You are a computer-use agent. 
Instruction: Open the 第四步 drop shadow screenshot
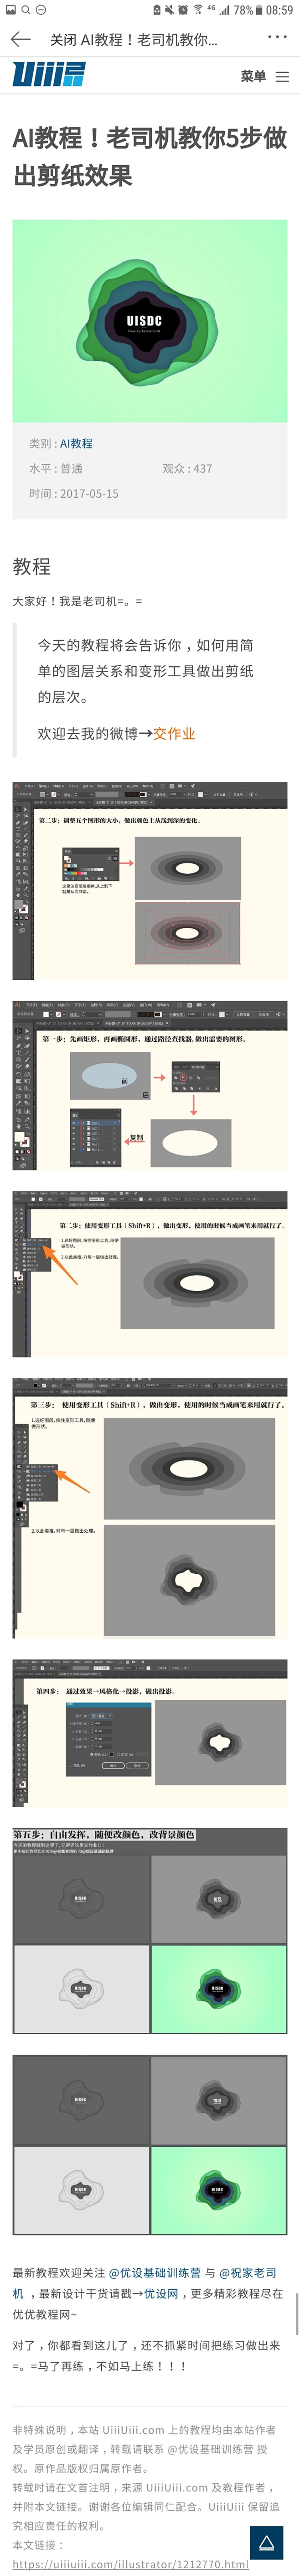click(x=150, y=1733)
